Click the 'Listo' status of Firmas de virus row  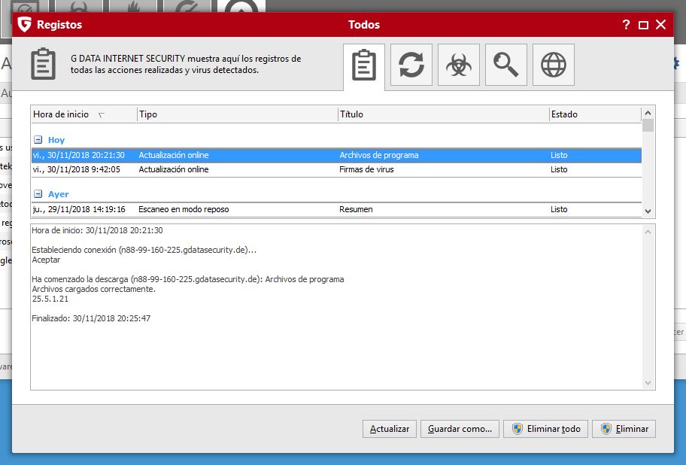(559, 170)
